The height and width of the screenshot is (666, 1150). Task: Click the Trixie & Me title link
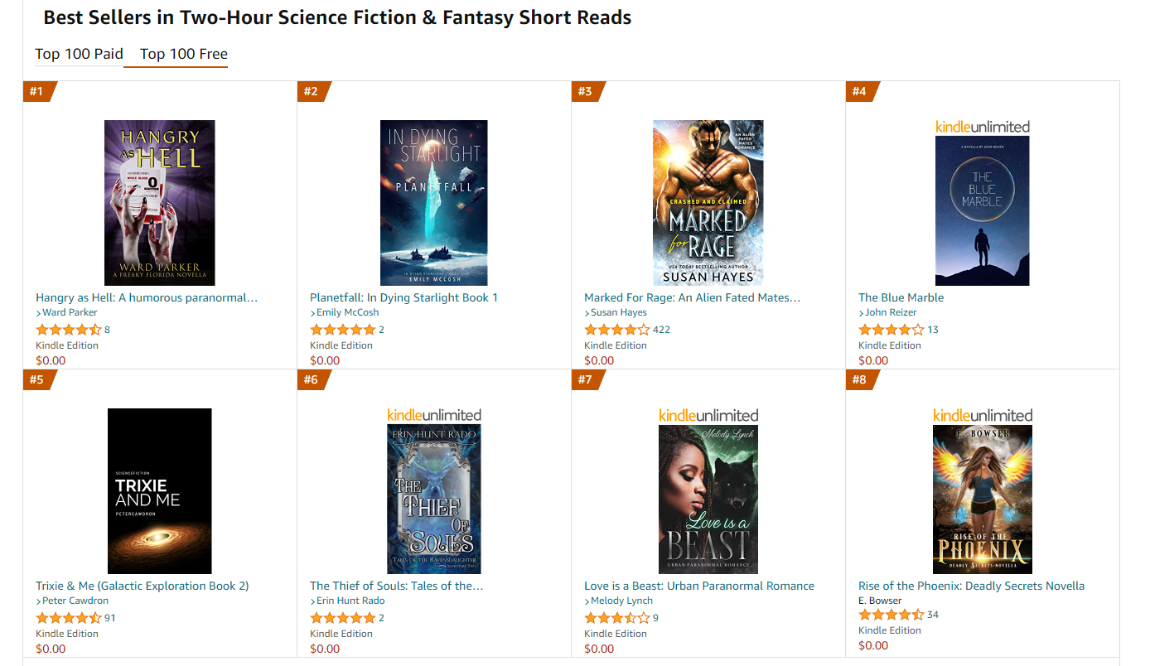[142, 586]
